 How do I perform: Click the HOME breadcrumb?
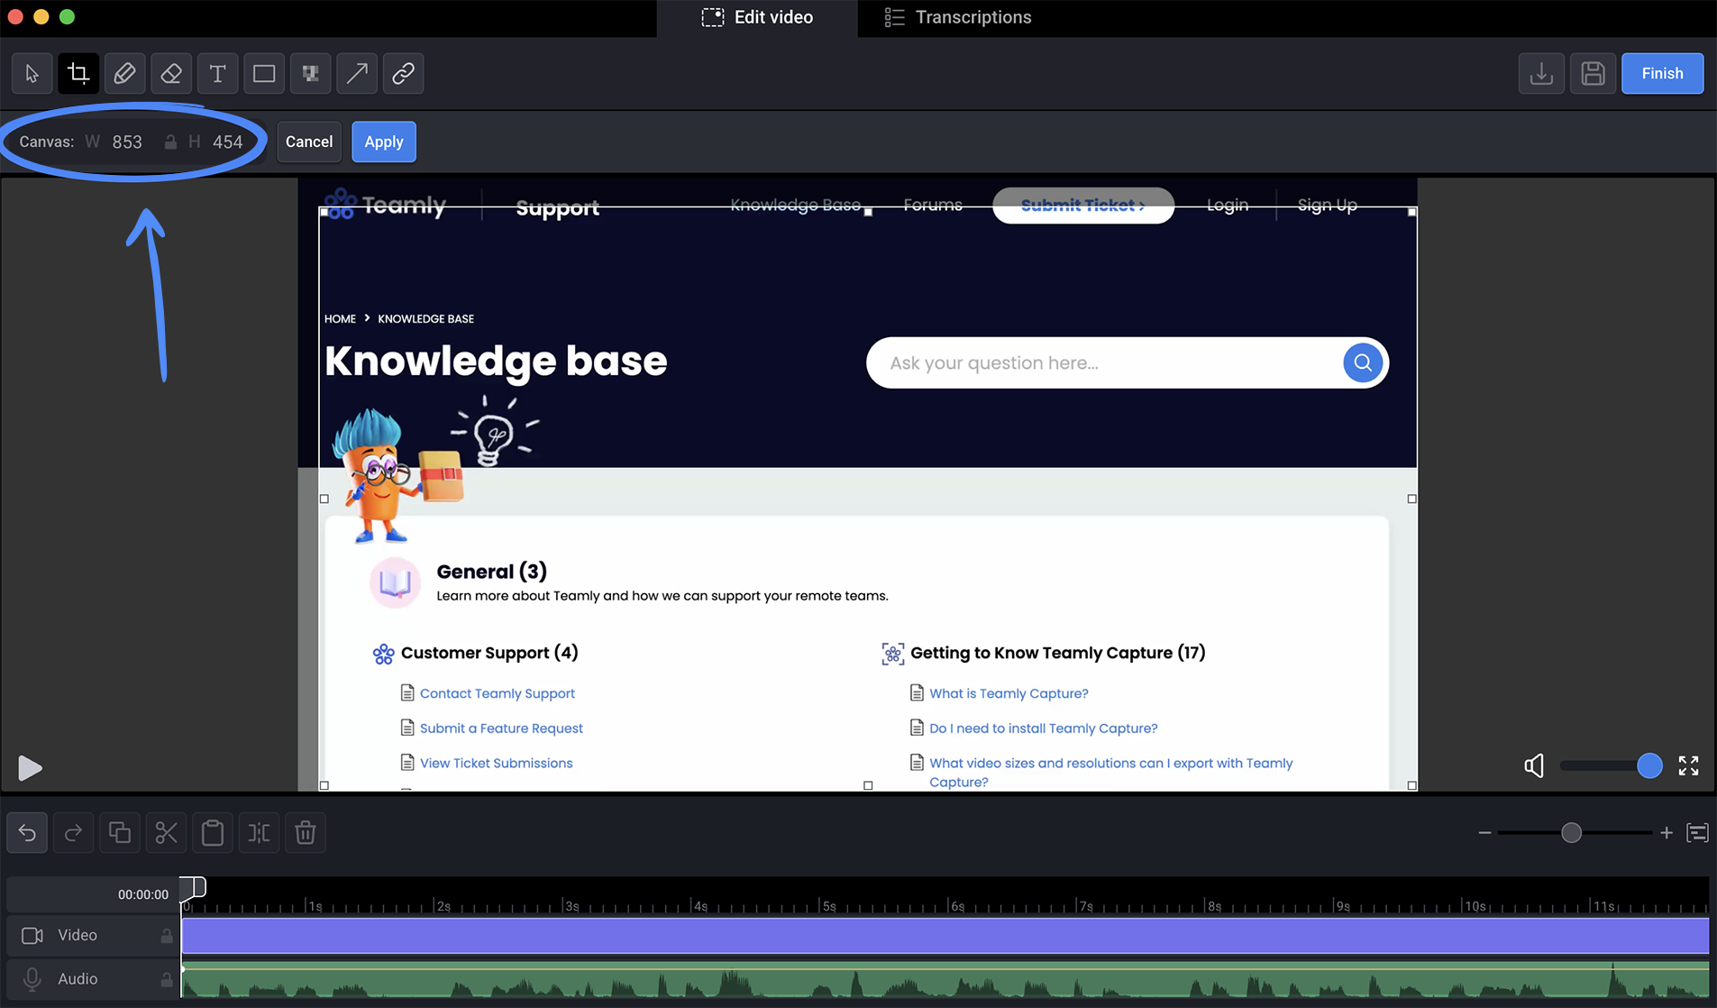point(340,319)
